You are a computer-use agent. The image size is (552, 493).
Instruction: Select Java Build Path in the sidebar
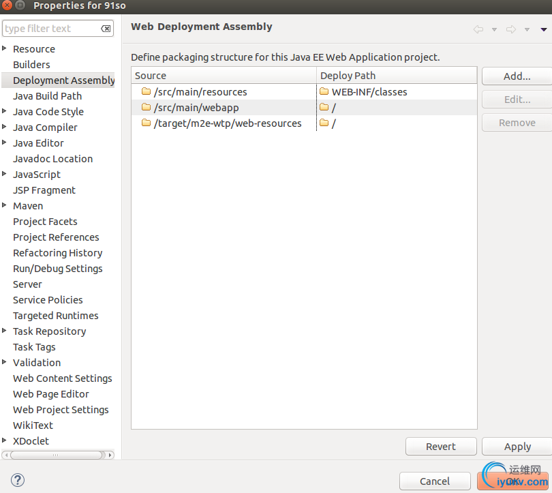coord(47,96)
